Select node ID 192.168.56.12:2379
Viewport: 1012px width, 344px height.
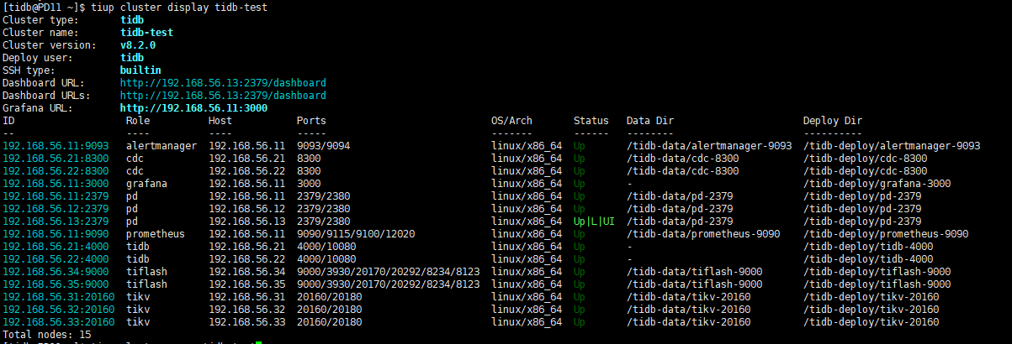point(56,209)
